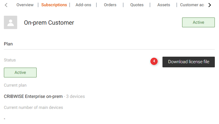Click the red number 4 badge

coord(154,61)
